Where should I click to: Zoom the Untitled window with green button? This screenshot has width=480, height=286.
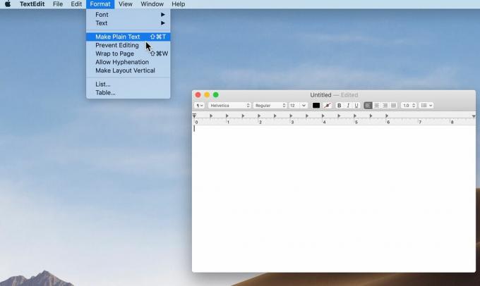216,95
